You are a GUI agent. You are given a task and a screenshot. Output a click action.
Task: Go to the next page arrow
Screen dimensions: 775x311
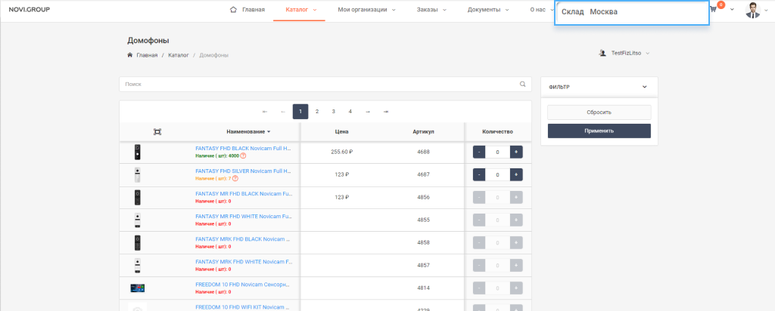368,112
